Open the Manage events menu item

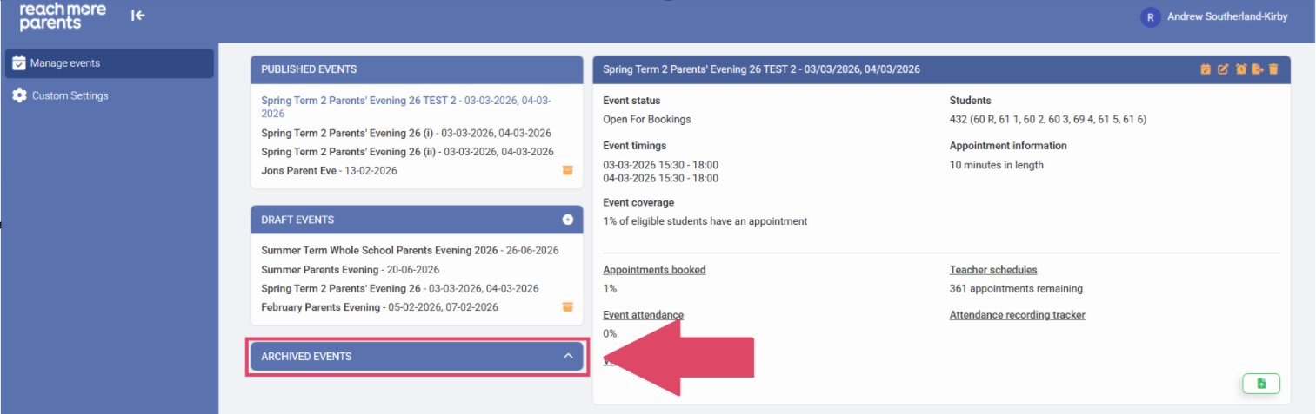[64, 63]
